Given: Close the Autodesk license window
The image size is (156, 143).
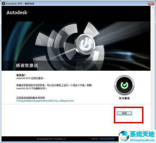Looking at the screenshot, I should (x=151, y=4).
